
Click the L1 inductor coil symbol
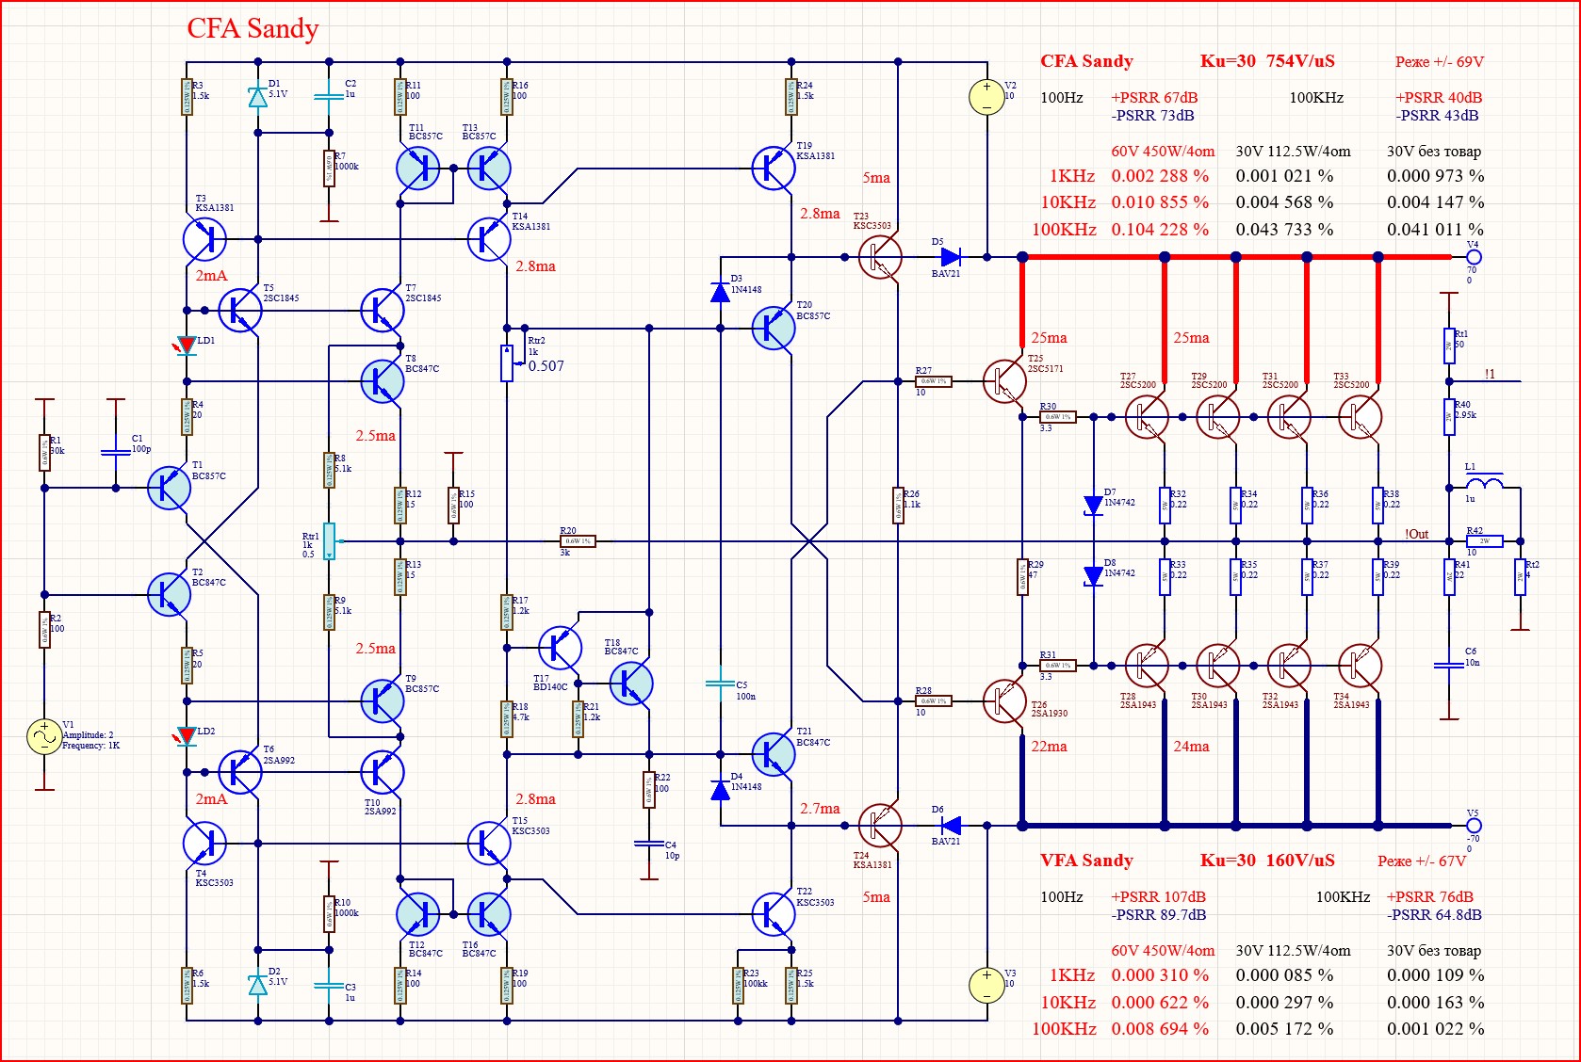(1485, 483)
